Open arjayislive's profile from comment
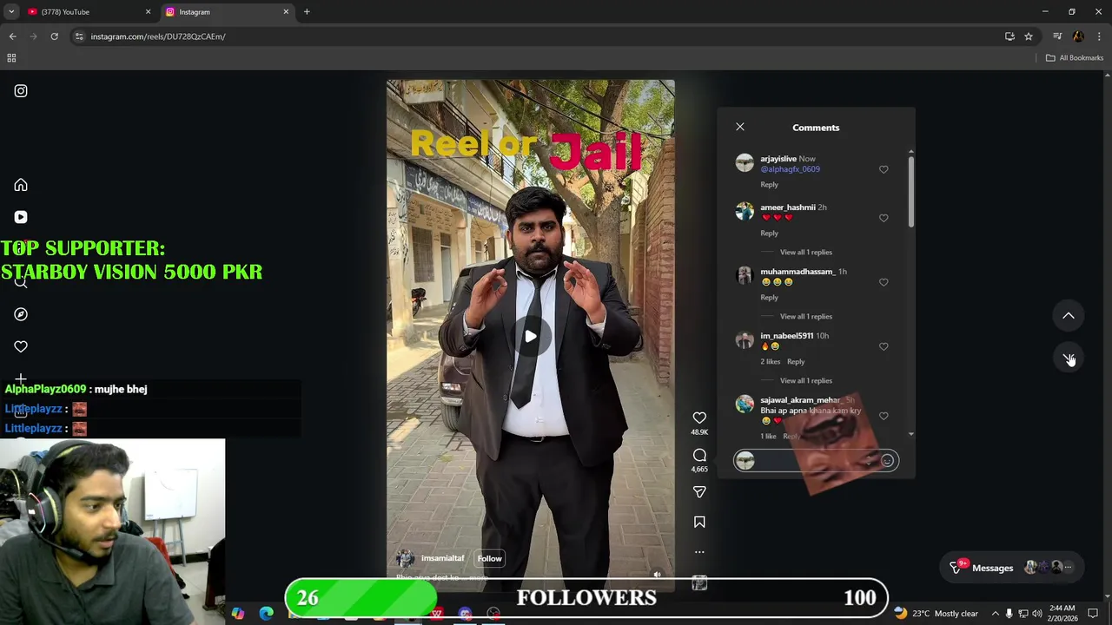The height and width of the screenshot is (625, 1112). click(778, 159)
